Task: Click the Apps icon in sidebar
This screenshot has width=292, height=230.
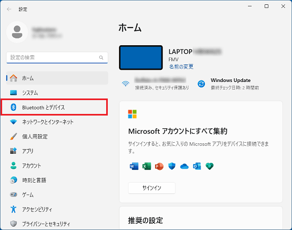Action: (13, 151)
